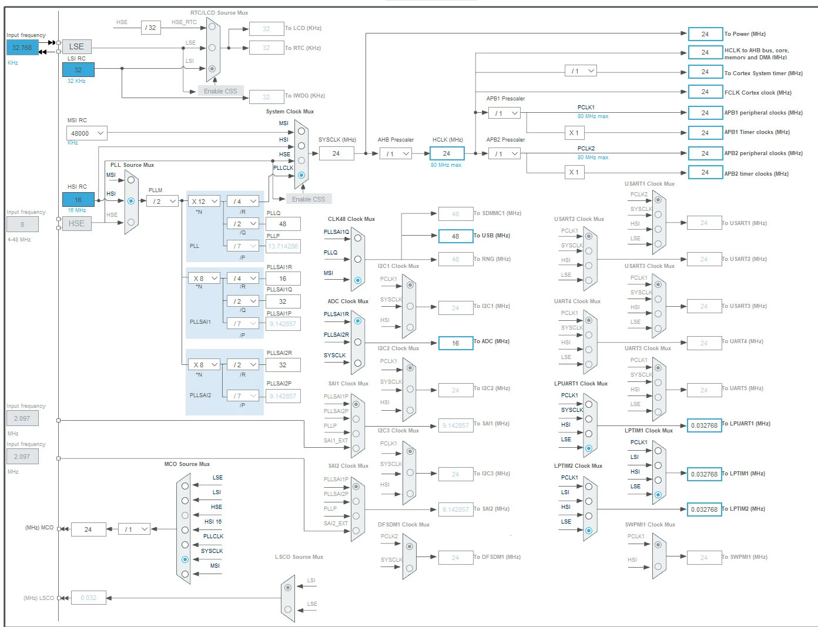
Task: Click the SYSCLK (MHz) value field
Action: [337, 153]
